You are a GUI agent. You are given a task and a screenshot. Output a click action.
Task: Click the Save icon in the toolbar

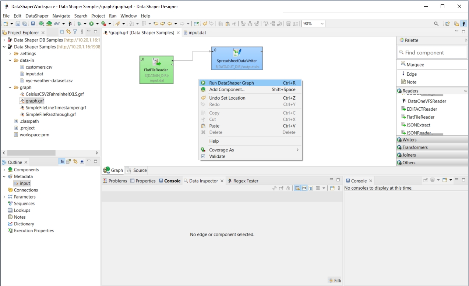[18, 24]
